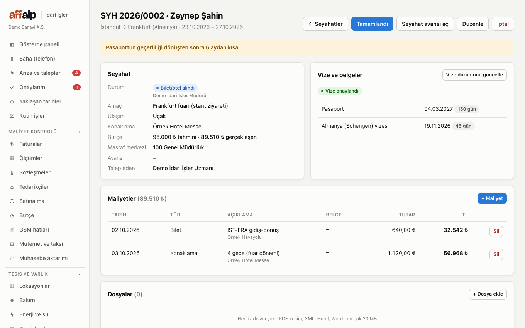
Task: Collapse the MALİYET KONTROLÜ section
Action: coord(44,132)
